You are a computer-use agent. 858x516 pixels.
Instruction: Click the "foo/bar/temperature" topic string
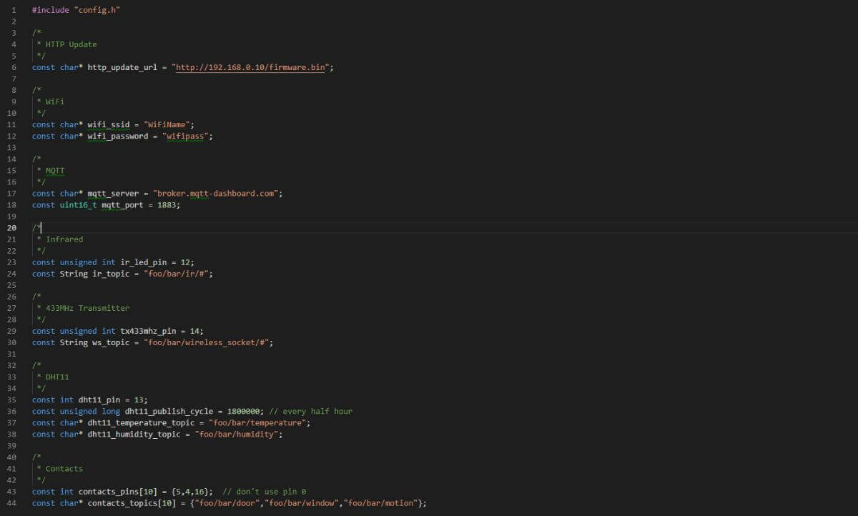(x=258, y=422)
